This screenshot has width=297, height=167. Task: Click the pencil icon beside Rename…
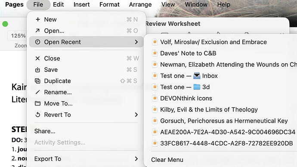point(37,92)
